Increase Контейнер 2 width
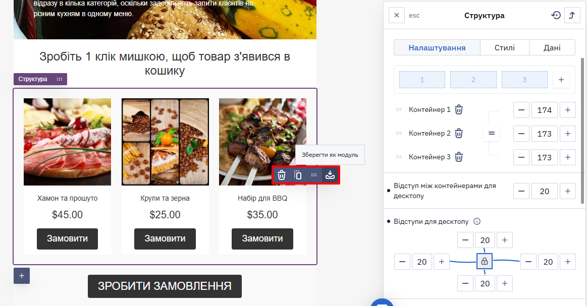This screenshot has height=306, width=587. tap(567, 134)
